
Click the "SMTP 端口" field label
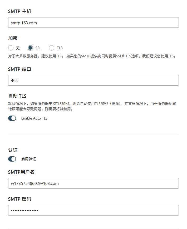(x=20, y=69)
